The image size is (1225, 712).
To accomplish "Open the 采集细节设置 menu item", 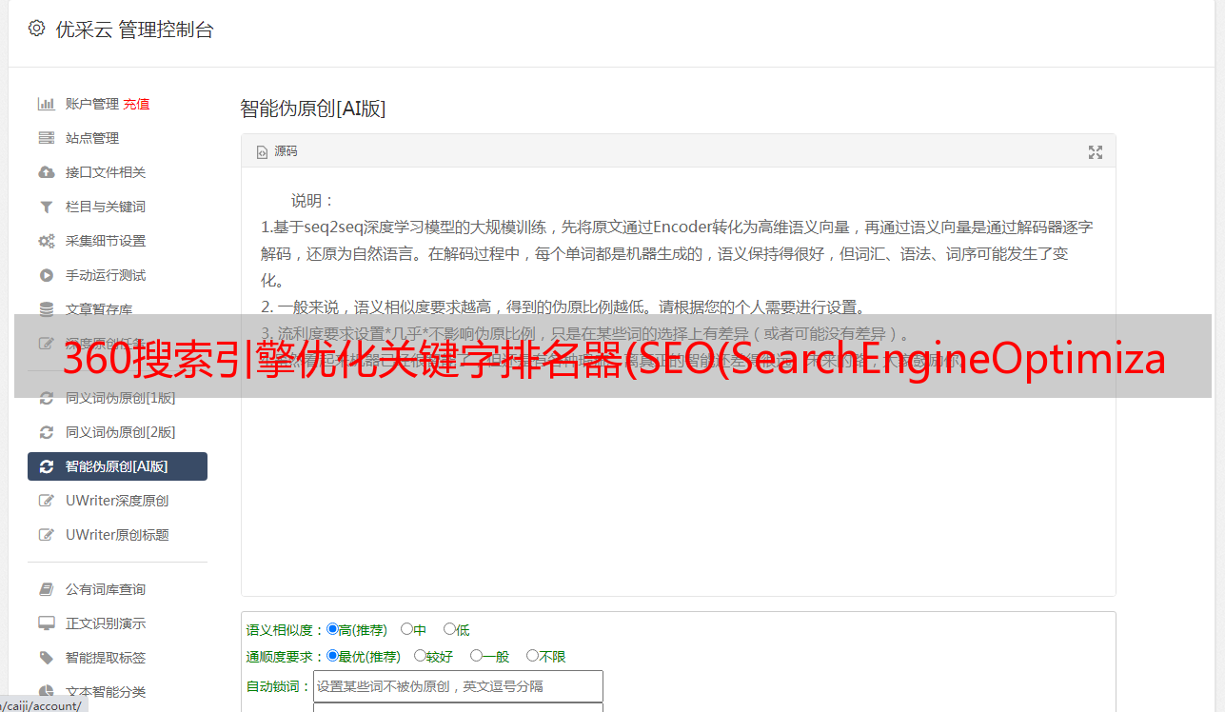I will pos(106,241).
